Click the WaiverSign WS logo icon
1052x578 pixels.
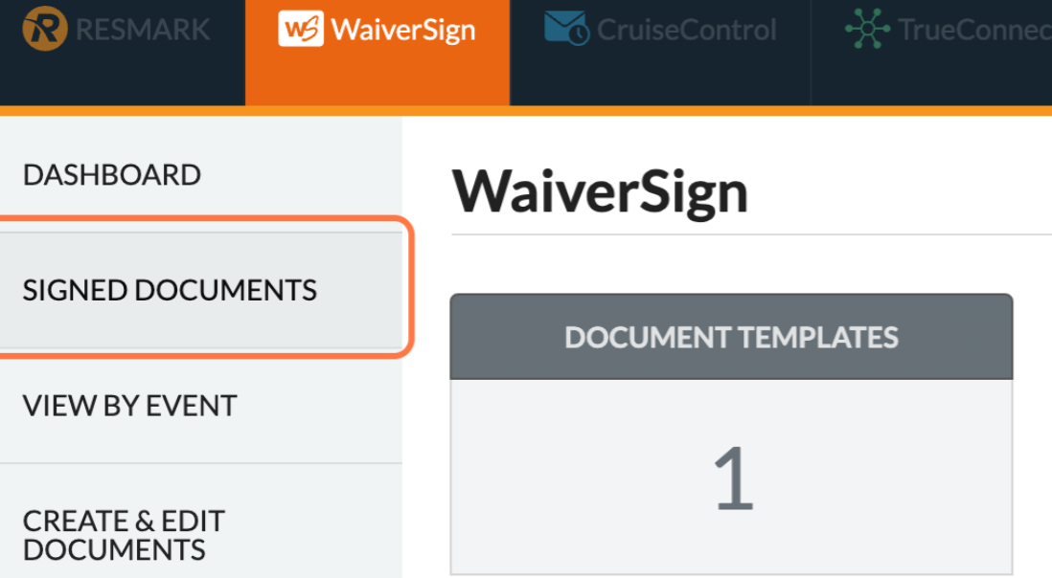[300, 29]
